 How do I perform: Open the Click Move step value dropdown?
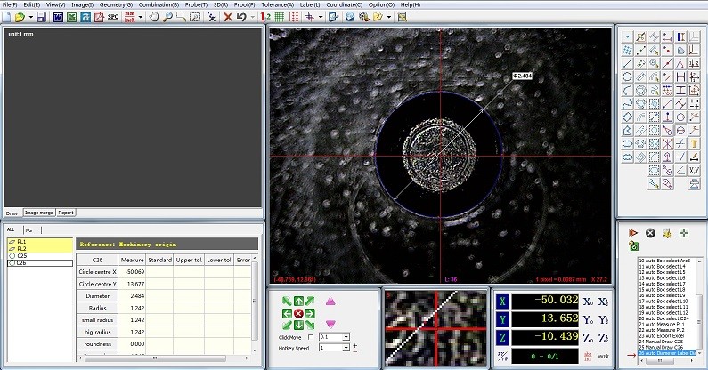point(346,337)
